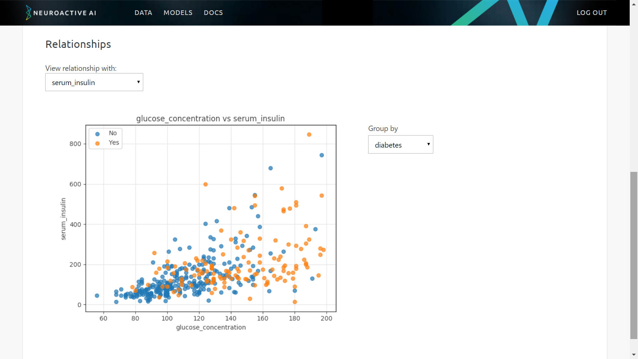This screenshot has width=638, height=359.
Task: Click the NeuroActive AI logo icon
Action: pyautogui.click(x=29, y=13)
